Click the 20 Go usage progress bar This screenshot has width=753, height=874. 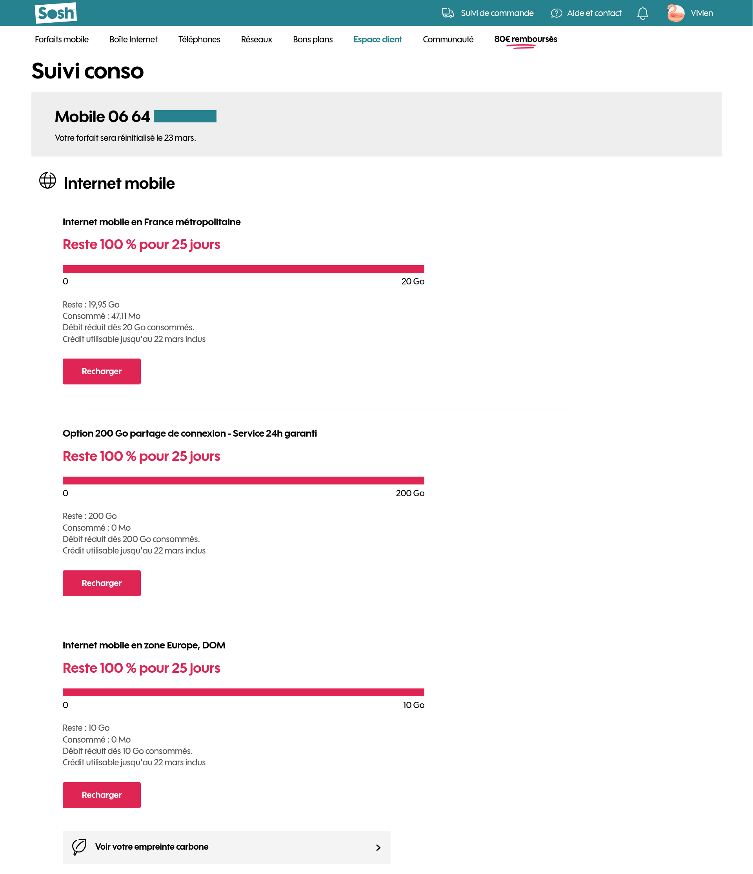click(x=244, y=269)
